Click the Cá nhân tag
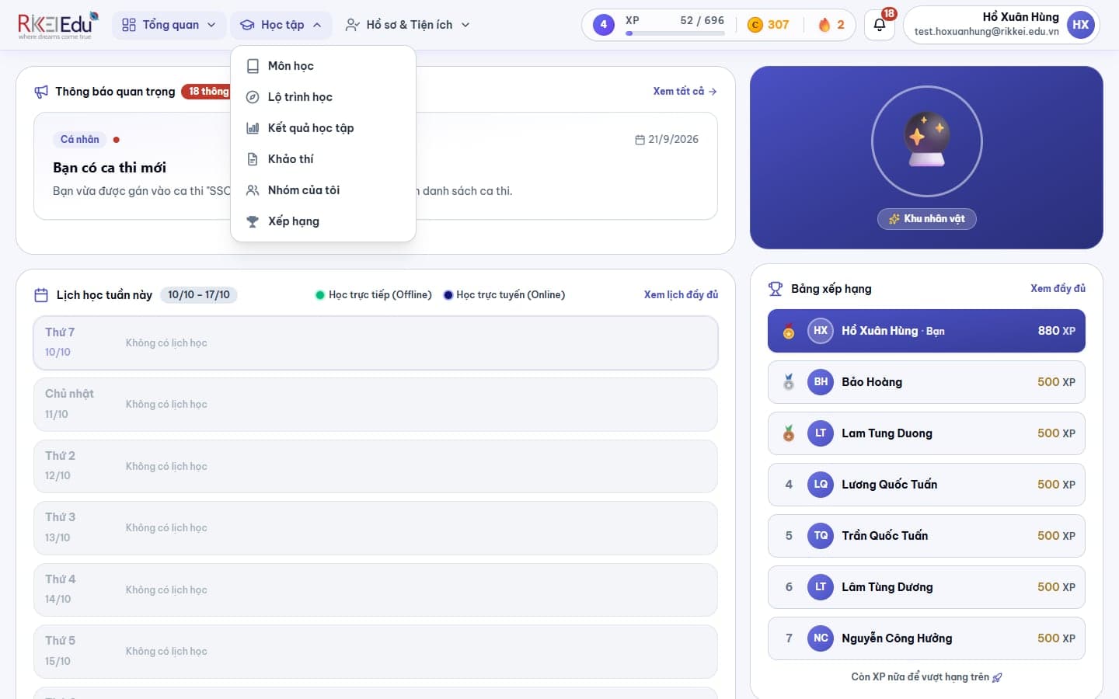The height and width of the screenshot is (699, 1119). 80,140
